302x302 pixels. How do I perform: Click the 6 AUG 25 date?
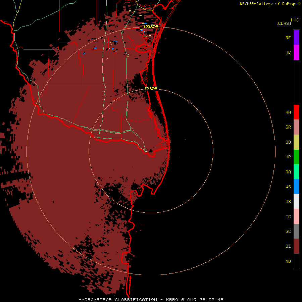click(x=194, y=300)
